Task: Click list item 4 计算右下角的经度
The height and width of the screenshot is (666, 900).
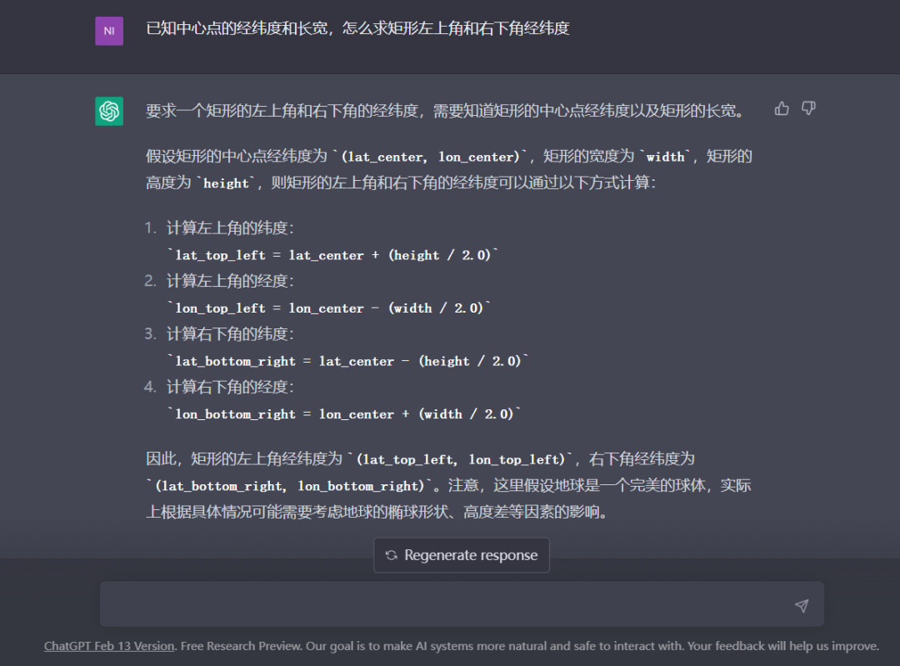Action: click(x=230, y=388)
